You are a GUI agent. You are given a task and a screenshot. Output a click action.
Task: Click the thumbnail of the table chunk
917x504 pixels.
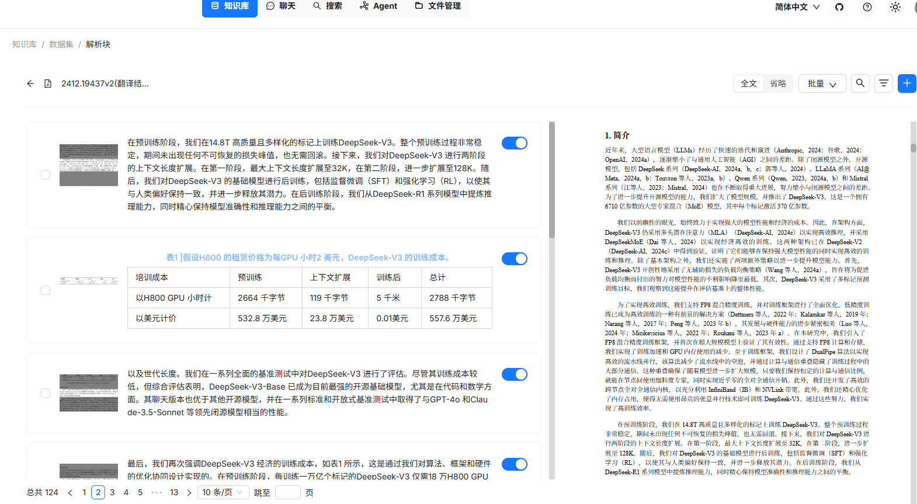click(89, 281)
